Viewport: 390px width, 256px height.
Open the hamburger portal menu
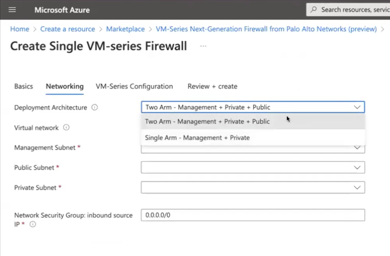[12, 10]
